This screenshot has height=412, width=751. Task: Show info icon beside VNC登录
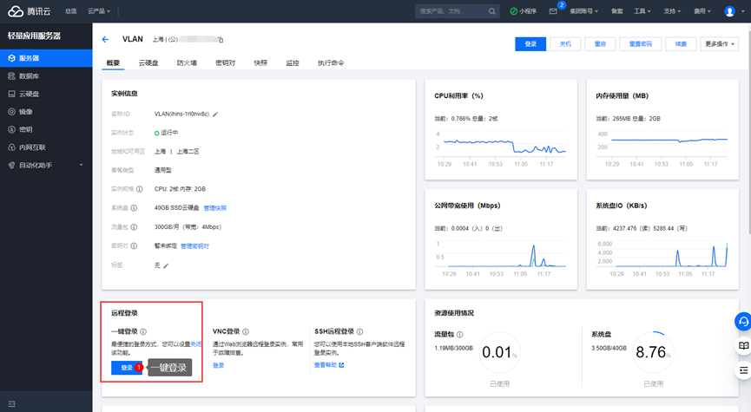[246, 331]
